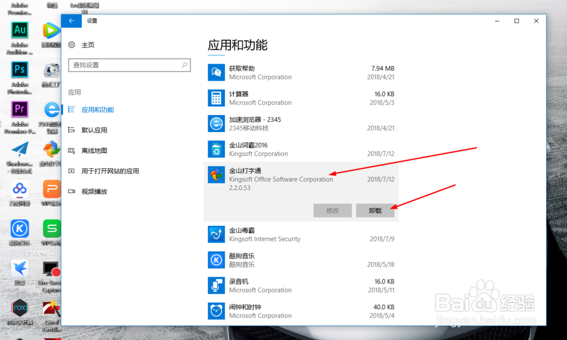Click version text 2.2.0.53
The height and width of the screenshot is (340, 567).
pyautogui.click(x=240, y=188)
